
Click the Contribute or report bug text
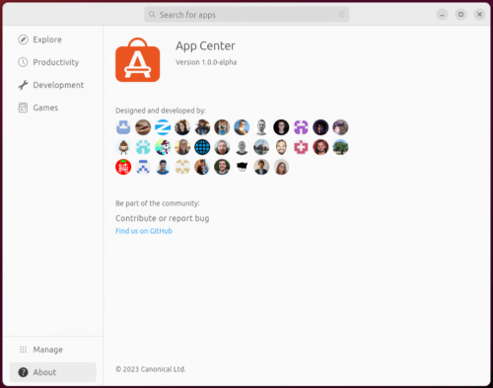coord(163,218)
